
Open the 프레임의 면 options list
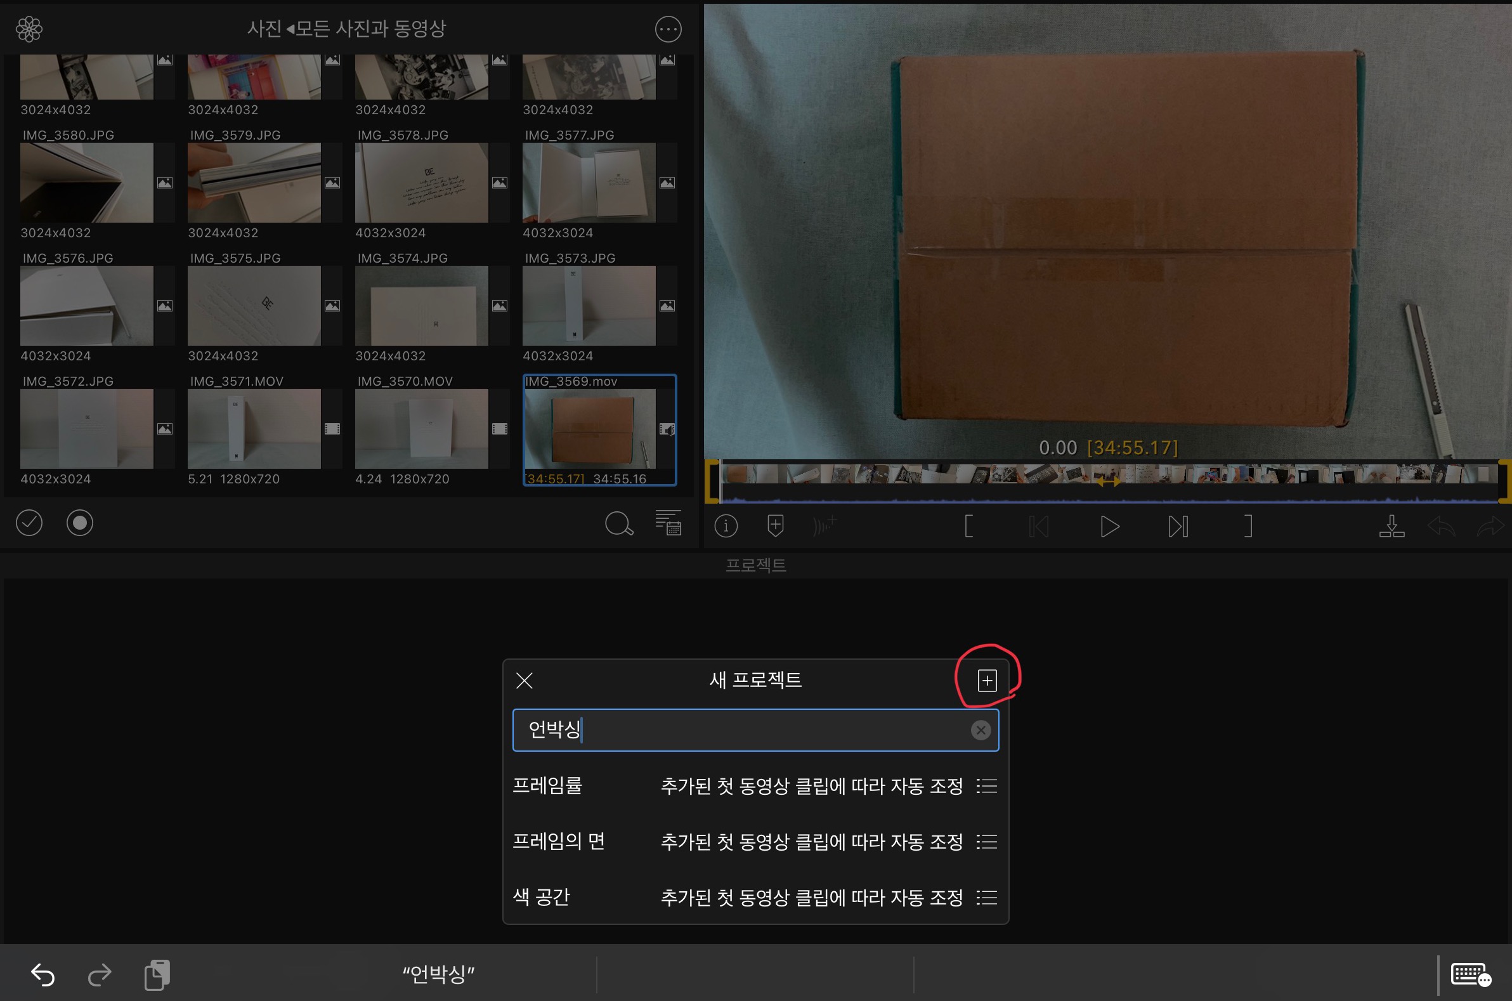(x=986, y=842)
